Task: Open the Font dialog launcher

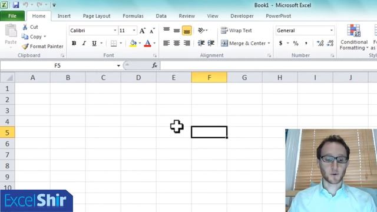Action: pyautogui.click(x=155, y=55)
